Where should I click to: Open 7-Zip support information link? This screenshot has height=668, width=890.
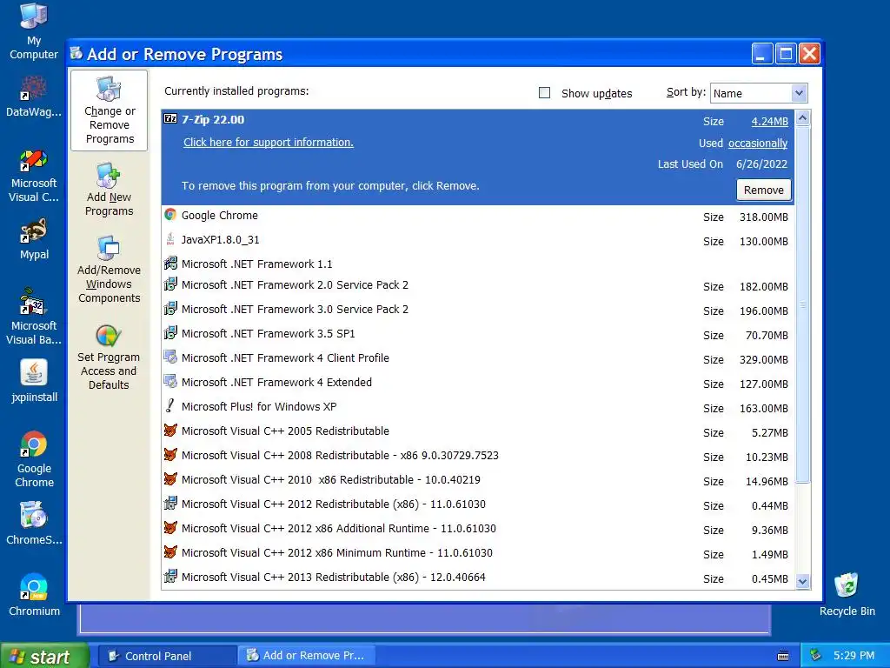268,142
